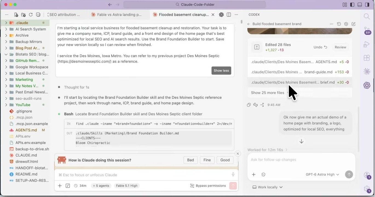The width and height of the screenshot is (375, 197).
Task: Open the Extensions icon in activity bar
Action: point(367,58)
